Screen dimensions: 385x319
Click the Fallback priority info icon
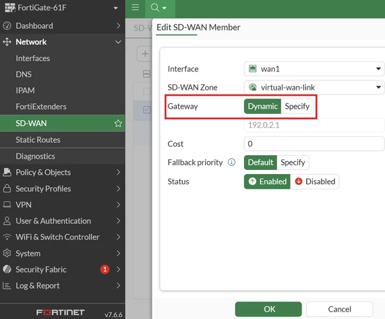pyautogui.click(x=231, y=162)
